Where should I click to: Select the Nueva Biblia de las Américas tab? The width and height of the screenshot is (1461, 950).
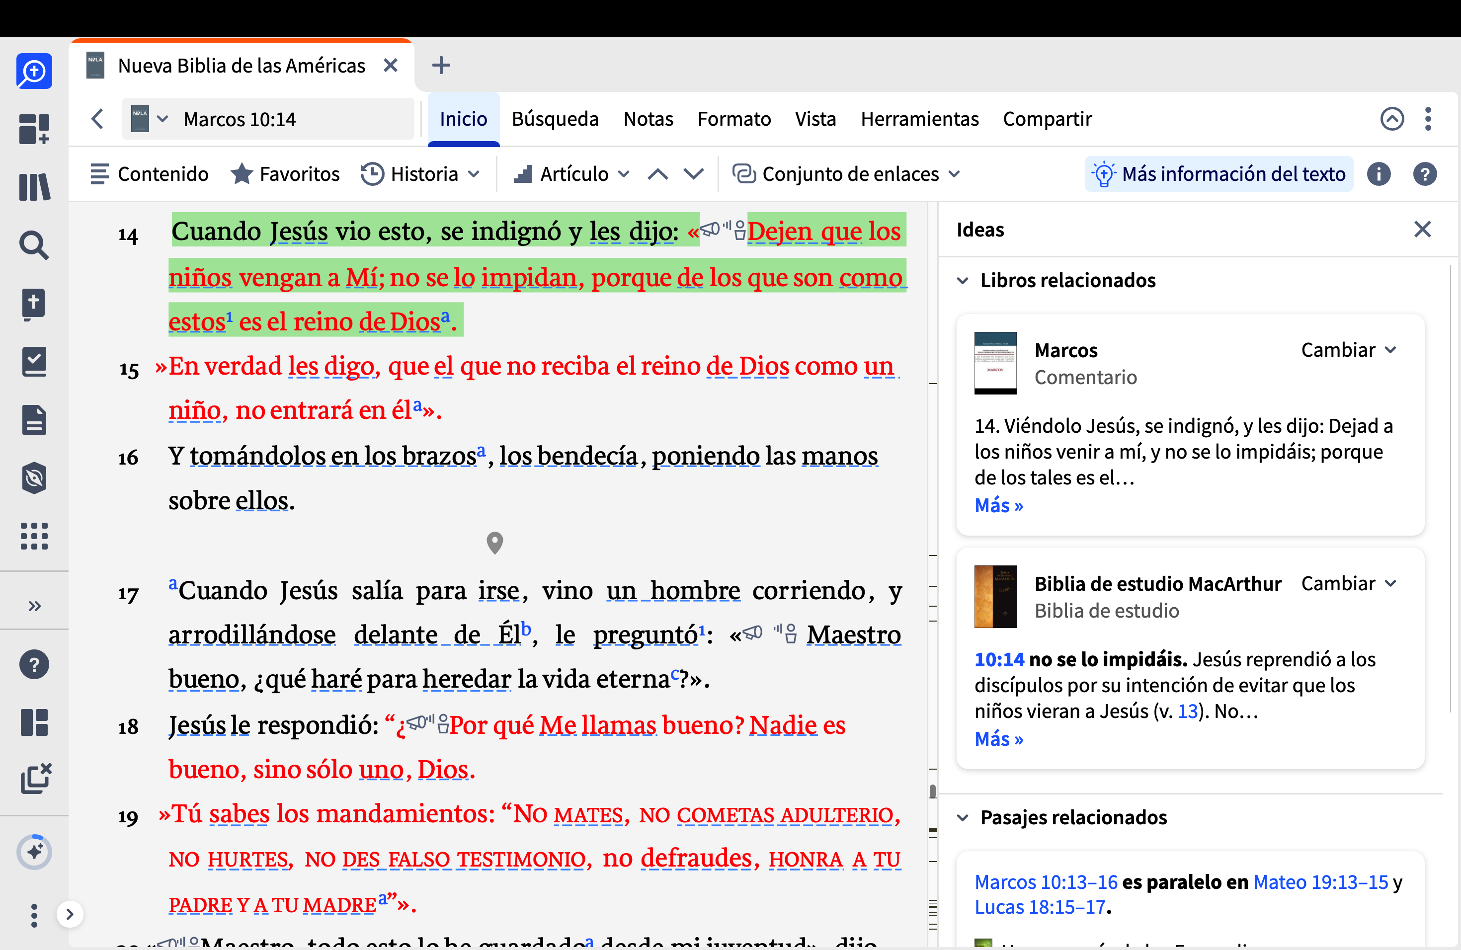pyautogui.click(x=241, y=66)
